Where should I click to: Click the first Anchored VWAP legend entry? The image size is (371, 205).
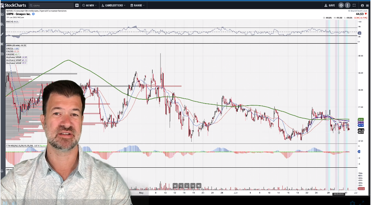click(16, 57)
